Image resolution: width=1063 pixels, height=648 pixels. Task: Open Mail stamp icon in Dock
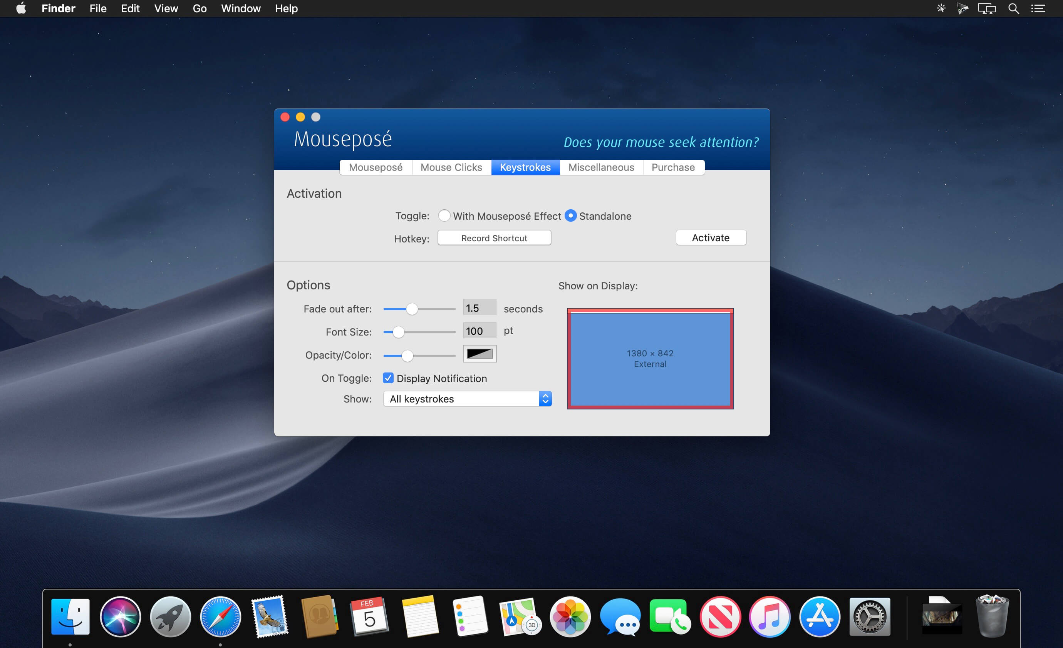[x=270, y=616]
